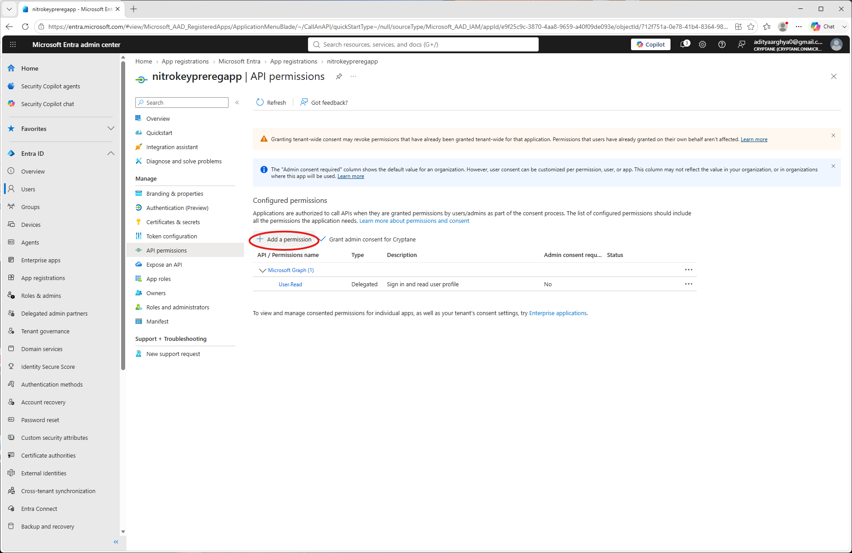Bookmark this page with star icon
This screenshot has height=553, width=852.
[x=751, y=27]
